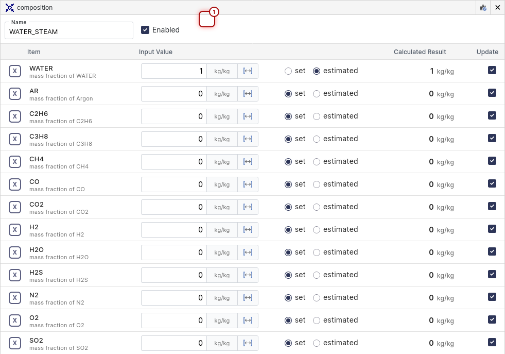The height and width of the screenshot is (354, 505).
Task: Open the kg/kg unit selector for C2H6
Action: pos(222,116)
